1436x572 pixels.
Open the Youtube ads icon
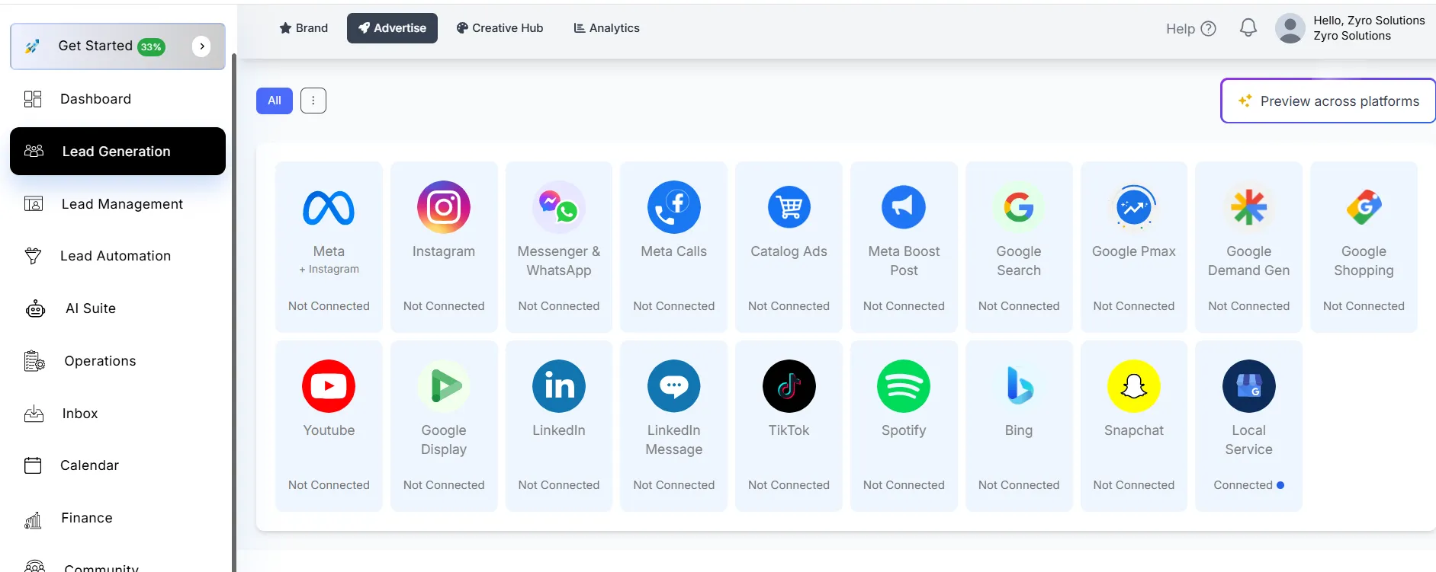click(x=329, y=386)
